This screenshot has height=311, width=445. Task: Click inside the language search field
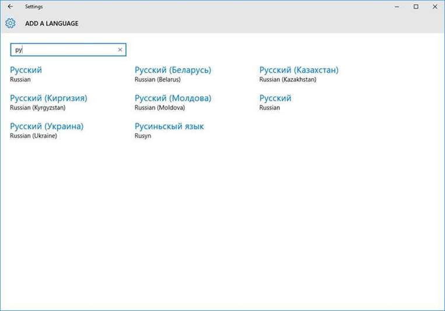point(64,50)
